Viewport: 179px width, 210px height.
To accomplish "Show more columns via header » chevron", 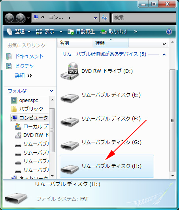I will 164,44.
